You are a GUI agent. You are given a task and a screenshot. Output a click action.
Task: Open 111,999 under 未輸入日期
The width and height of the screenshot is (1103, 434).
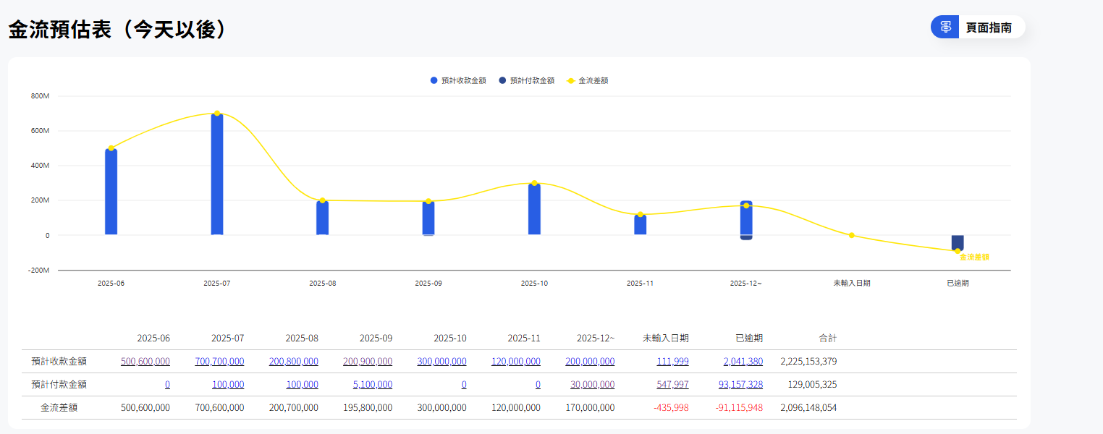[673, 362]
